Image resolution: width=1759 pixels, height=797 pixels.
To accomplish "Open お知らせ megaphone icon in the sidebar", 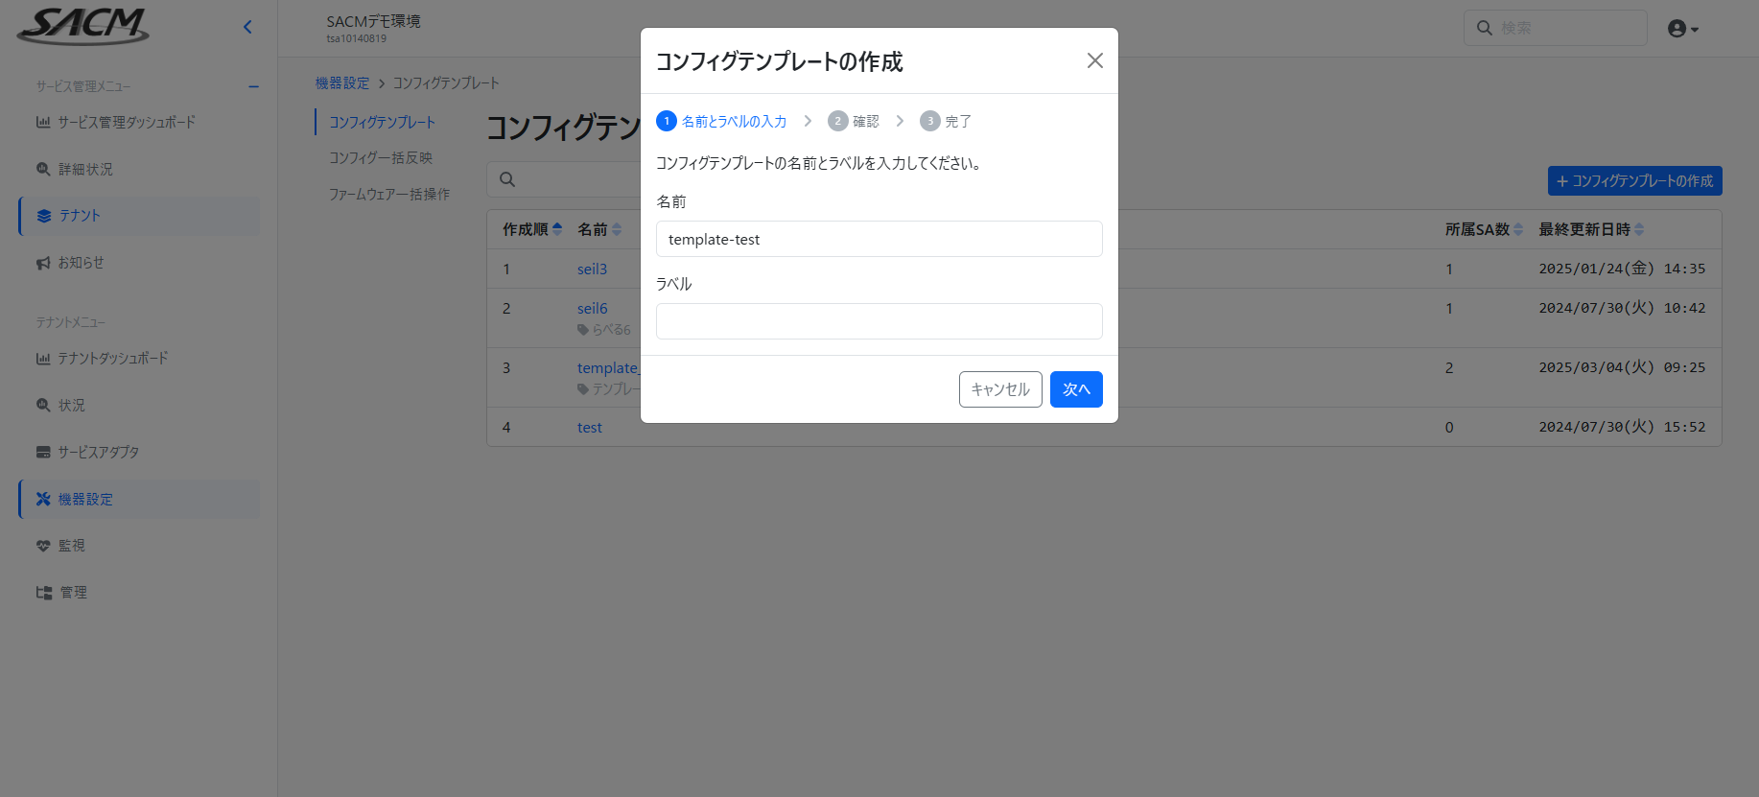I will pyautogui.click(x=43, y=263).
